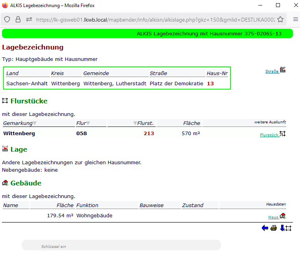Viewport: 300px width, 255px height.
Task: Click the blue back arrow icon
Action: click(x=265, y=228)
